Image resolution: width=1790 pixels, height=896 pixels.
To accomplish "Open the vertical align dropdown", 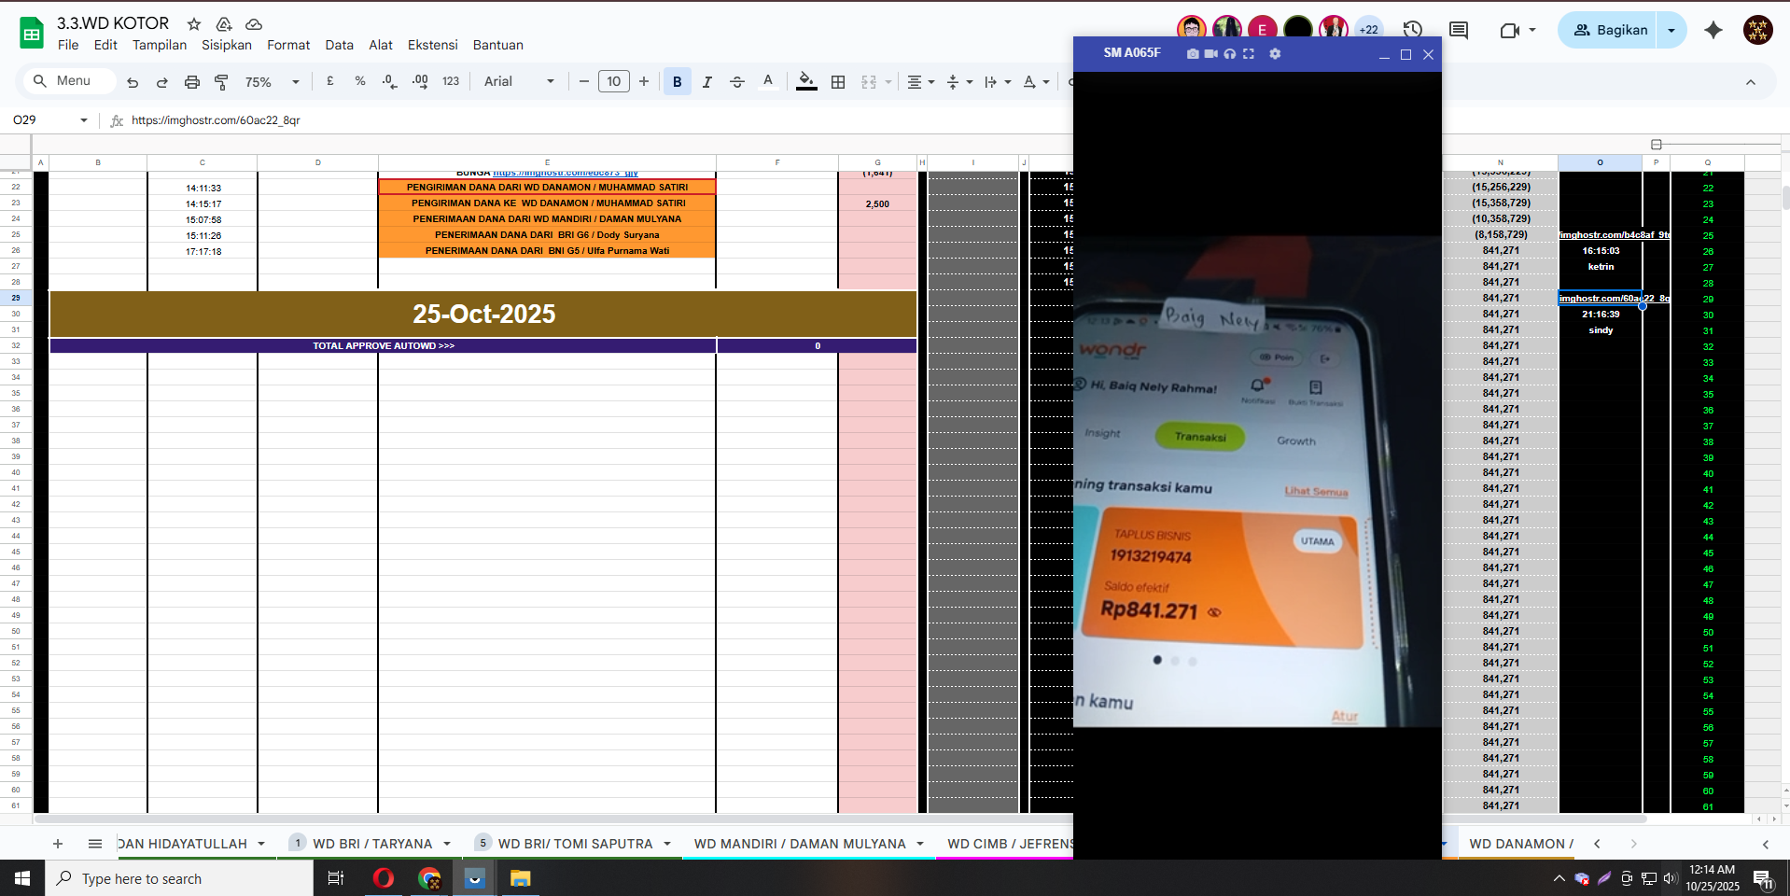I will pos(959,82).
